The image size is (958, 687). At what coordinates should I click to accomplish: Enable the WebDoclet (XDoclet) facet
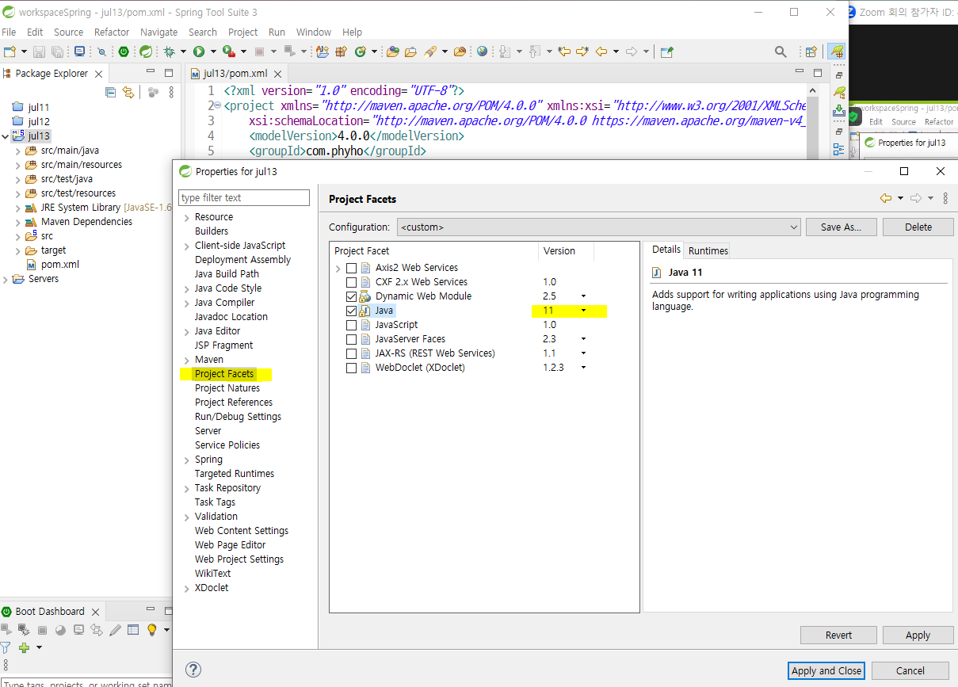click(351, 368)
